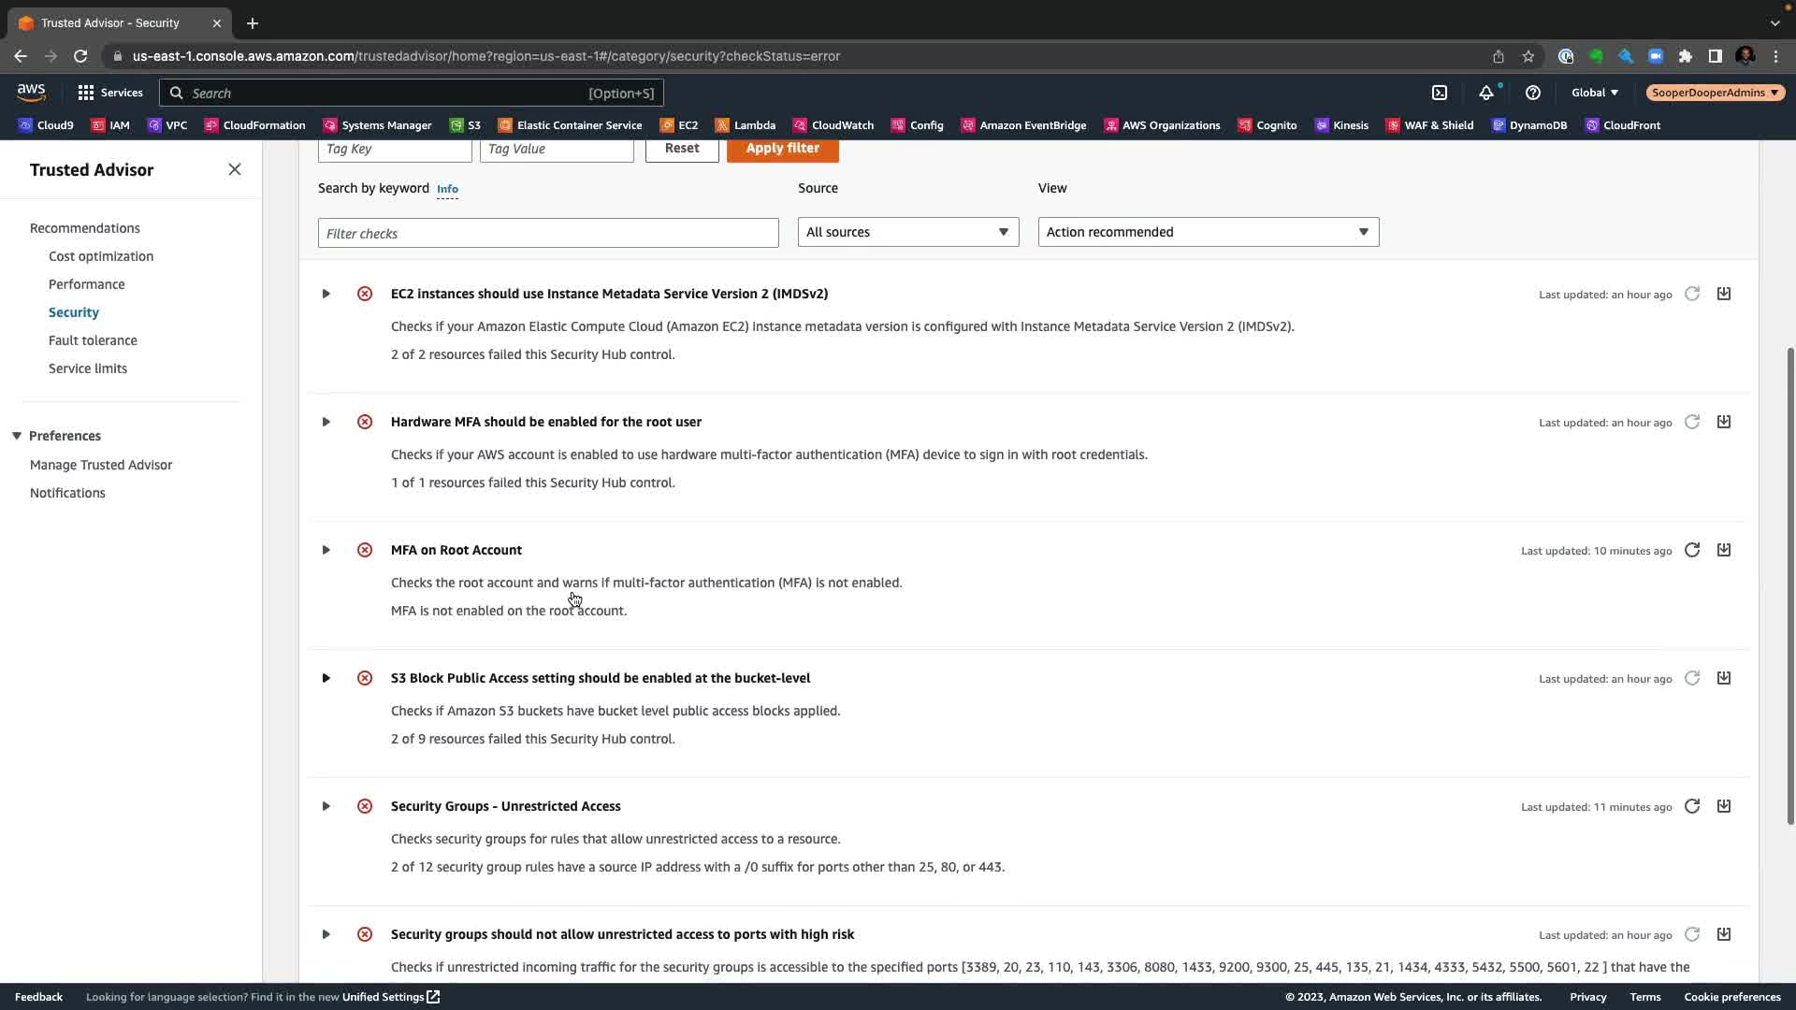The image size is (1796, 1010).
Task: Download the IMDSv2 check results
Action: click(1723, 294)
